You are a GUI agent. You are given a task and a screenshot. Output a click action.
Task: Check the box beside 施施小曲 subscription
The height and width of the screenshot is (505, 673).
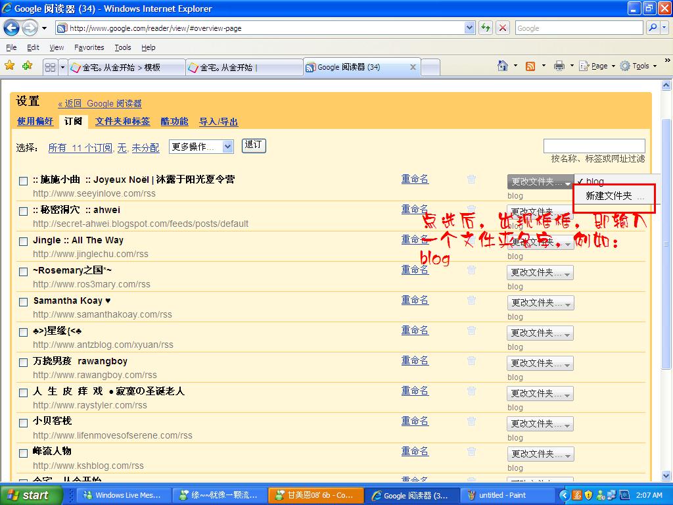pyautogui.click(x=23, y=181)
